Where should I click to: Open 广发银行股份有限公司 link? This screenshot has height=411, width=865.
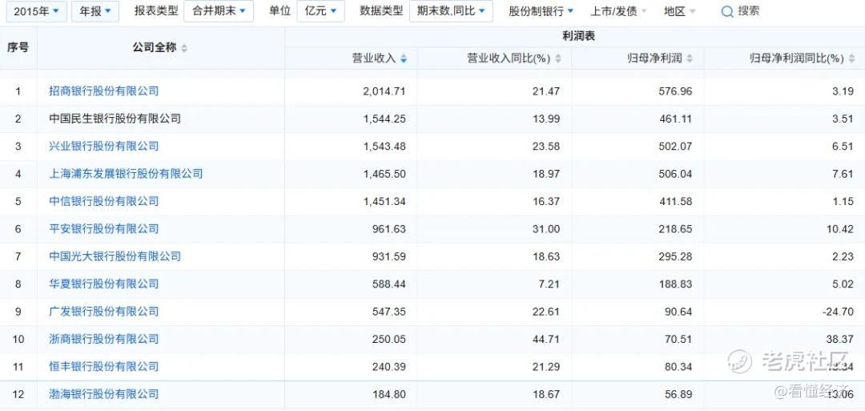click(103, 312)
